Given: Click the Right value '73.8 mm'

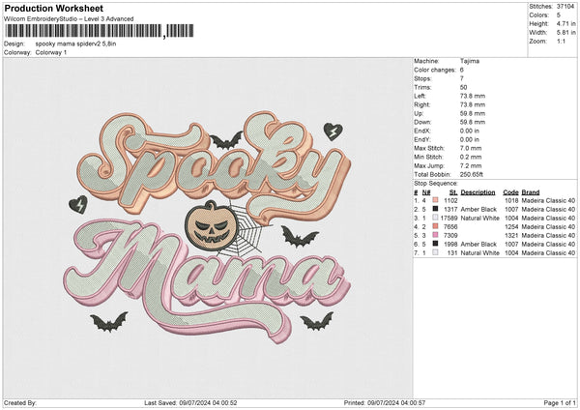Looking at the screenshot, I should coord(473,104).
